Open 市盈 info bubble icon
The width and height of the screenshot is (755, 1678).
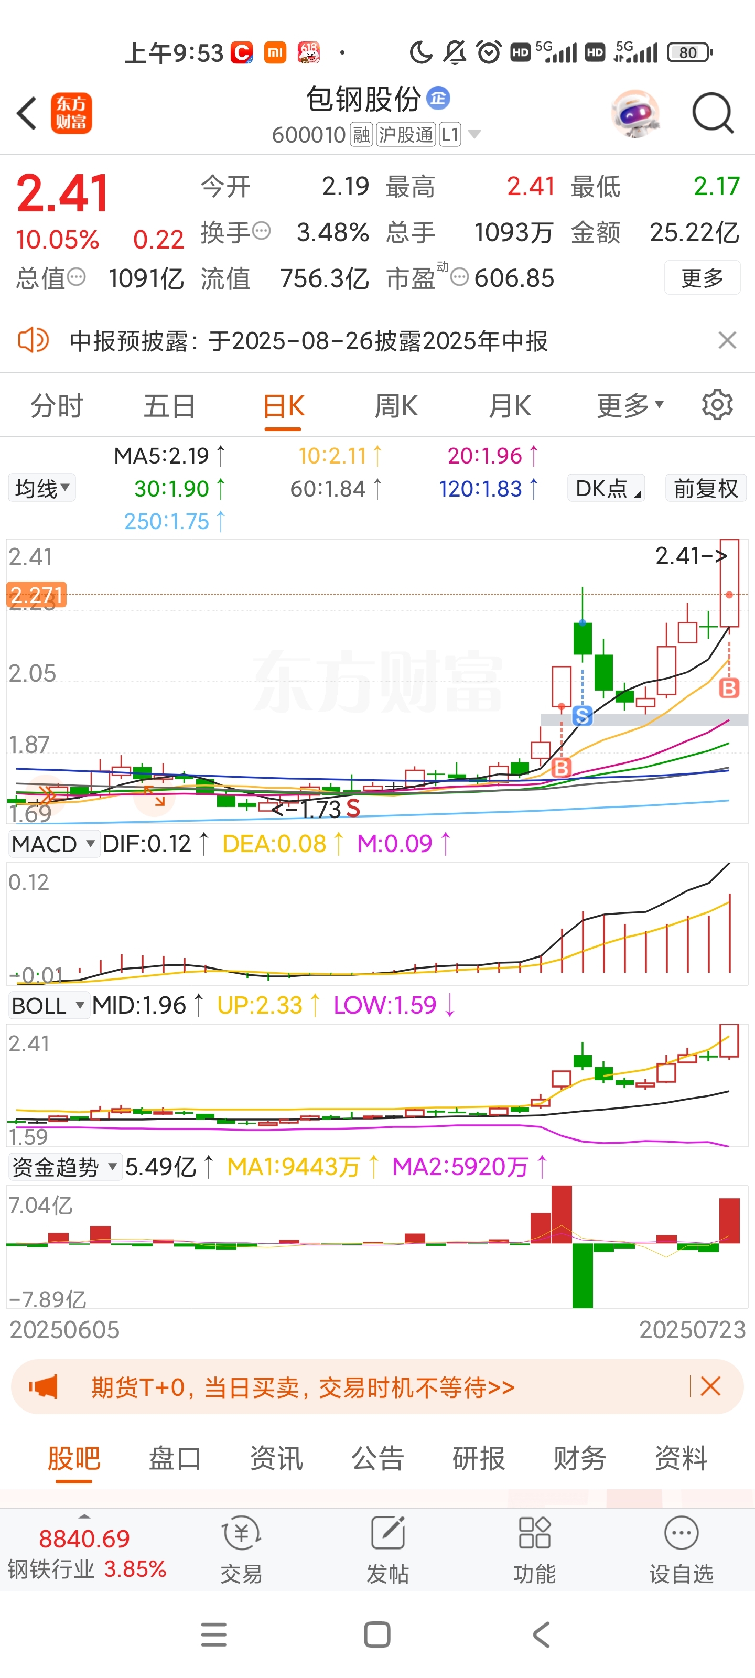[459, 277]
